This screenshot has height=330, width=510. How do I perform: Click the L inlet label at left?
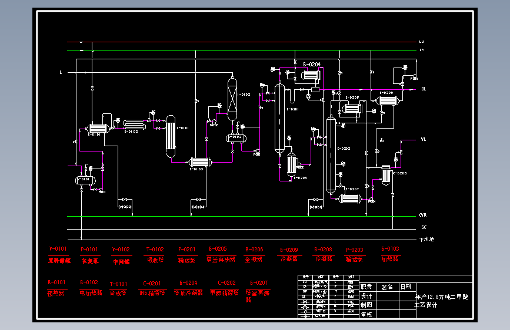[x=61, y=72]
